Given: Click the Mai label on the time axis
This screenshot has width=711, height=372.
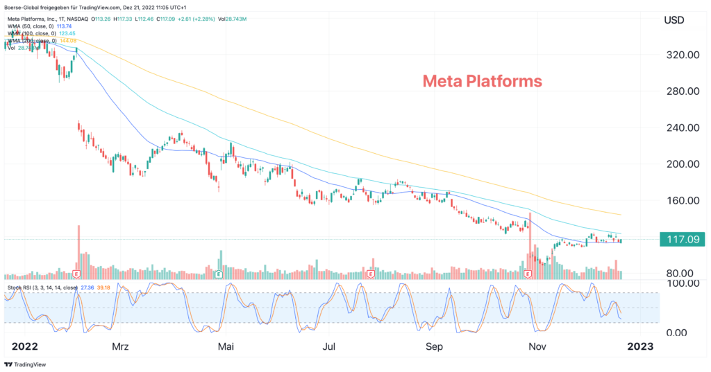Looking at the screenshot, I should pyautogui.click(x=226, y=346).
